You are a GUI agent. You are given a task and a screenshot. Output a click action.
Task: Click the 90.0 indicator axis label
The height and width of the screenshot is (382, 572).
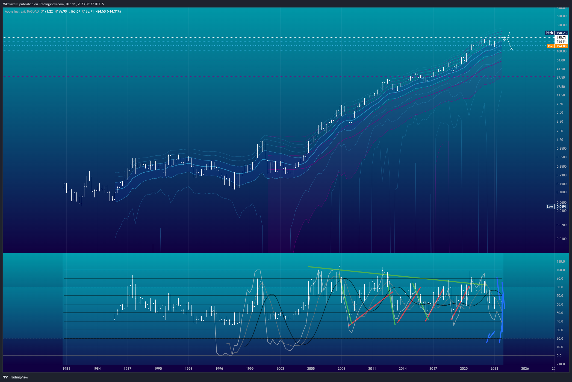(560, 279)
